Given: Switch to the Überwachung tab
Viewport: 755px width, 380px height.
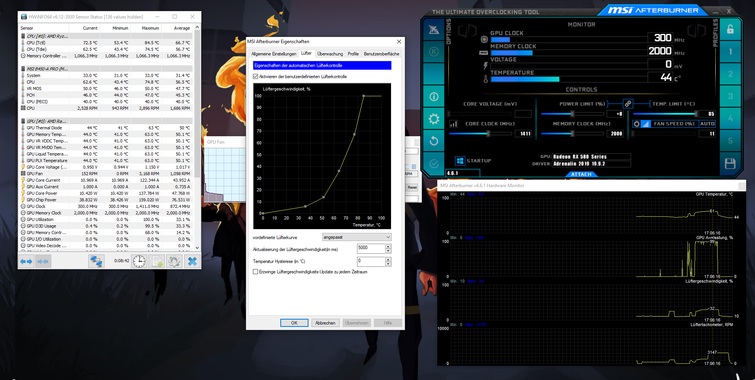Looking at the screenshot, I should click(330, 54).
